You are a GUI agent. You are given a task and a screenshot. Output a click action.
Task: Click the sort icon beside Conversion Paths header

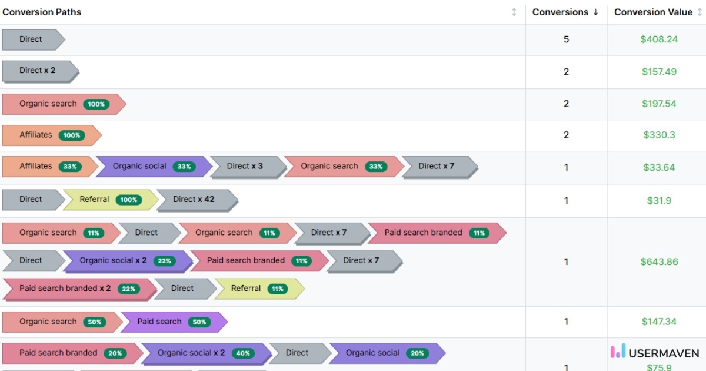tap(514, 12)
